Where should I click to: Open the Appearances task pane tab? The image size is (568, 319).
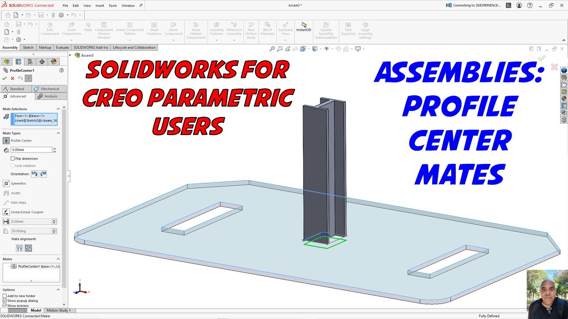click(564, 98)
